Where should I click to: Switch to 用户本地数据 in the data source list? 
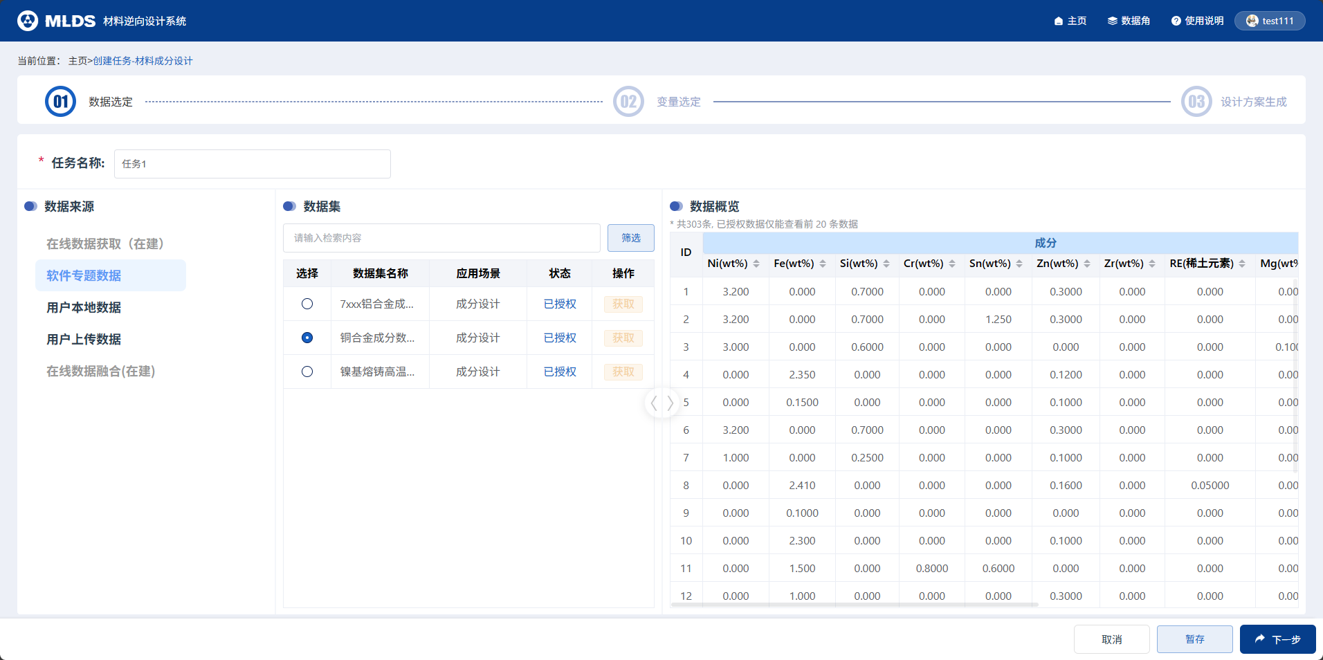(84, 307)
